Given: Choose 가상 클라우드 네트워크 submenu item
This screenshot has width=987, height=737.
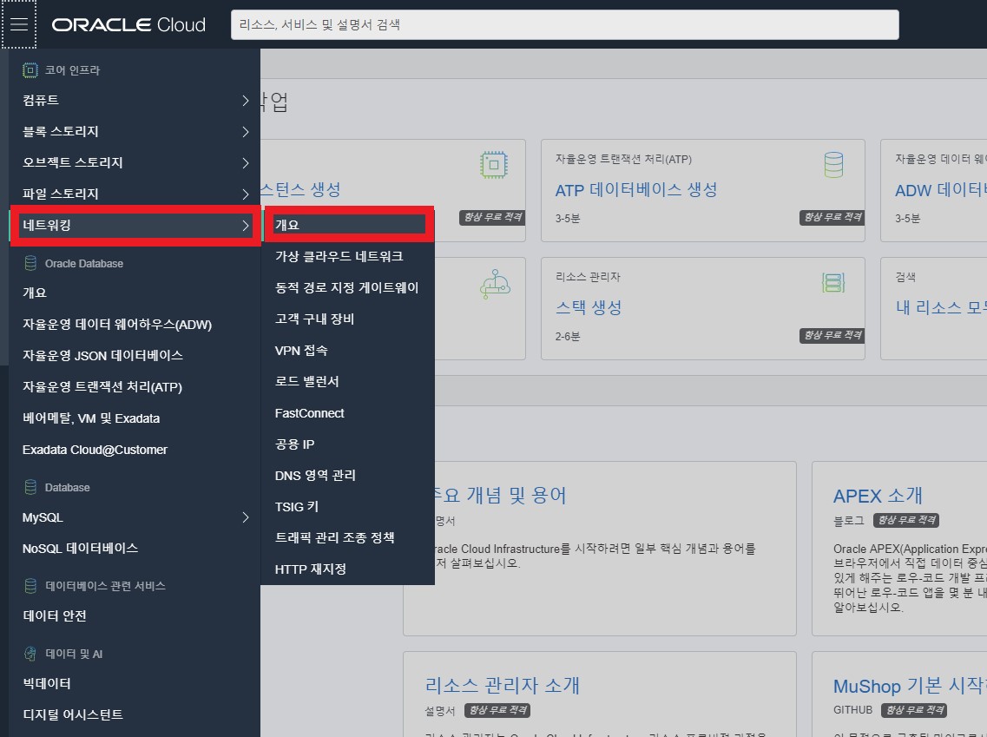Looking at the screenshot, I should coord(347,256).
